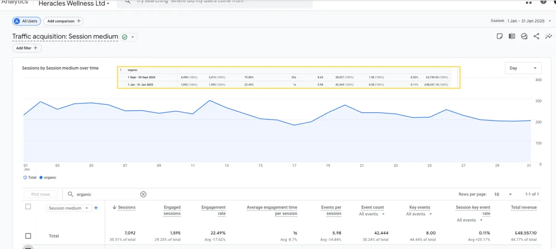Tick the select-all checkbox in table header

click(x=28, y=207)
